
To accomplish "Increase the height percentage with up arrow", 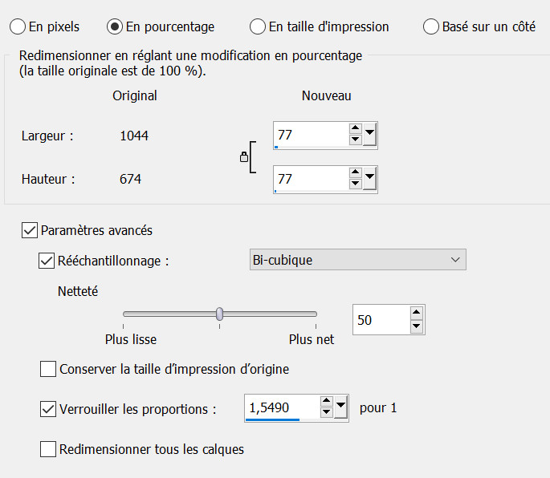I will 356,173.
